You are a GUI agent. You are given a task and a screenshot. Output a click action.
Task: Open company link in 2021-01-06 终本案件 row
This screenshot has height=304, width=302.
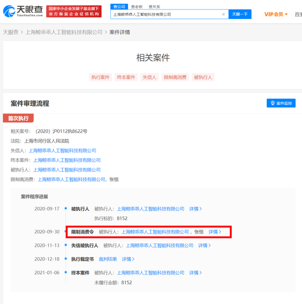point(151,273)
